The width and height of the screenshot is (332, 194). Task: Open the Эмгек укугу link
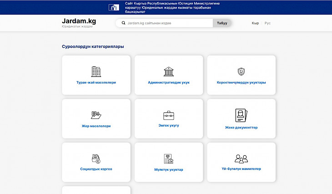[169, 126]
